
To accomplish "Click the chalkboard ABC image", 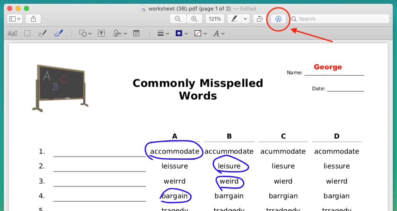I will click(60, 88).
